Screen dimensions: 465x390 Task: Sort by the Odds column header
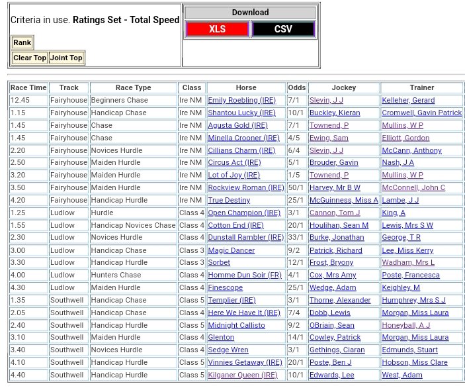297,87
